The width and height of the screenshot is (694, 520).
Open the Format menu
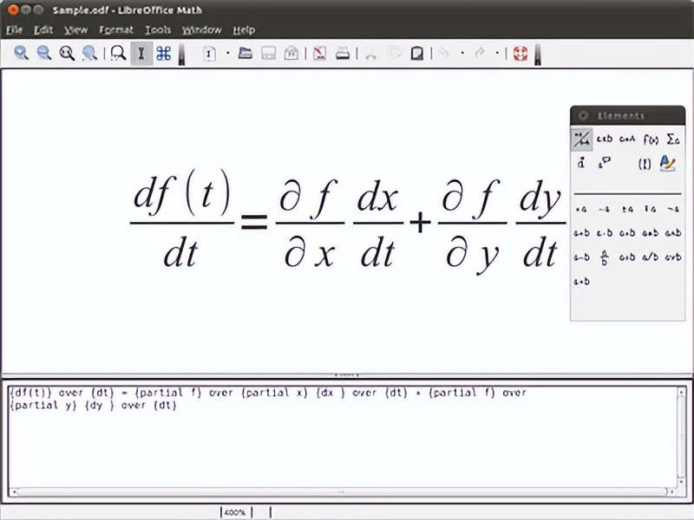click(x=115, y=29)
